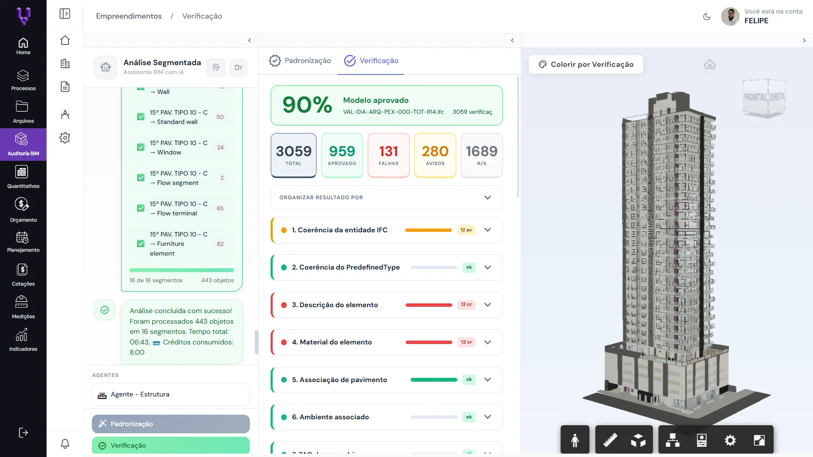Click the list icon next to Análise Segmentada
Image resolution: width=813 pixels, height=457 pixels.
coord(238,67)
